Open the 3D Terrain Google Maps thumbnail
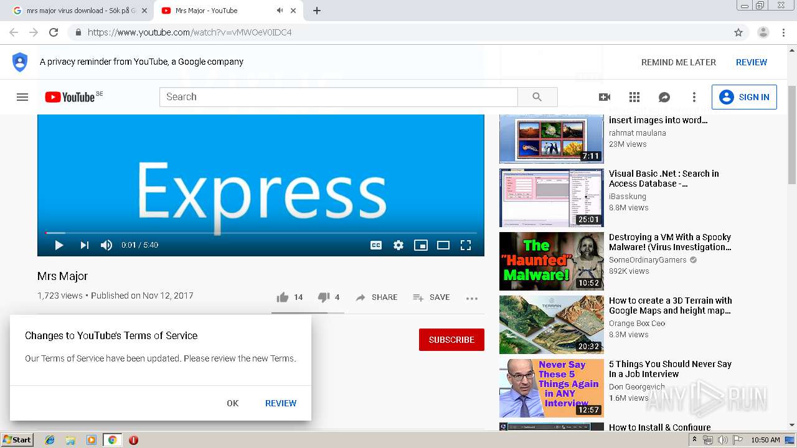Image resolution: width=797 pixels, height=448 pixels. [552, 325]
